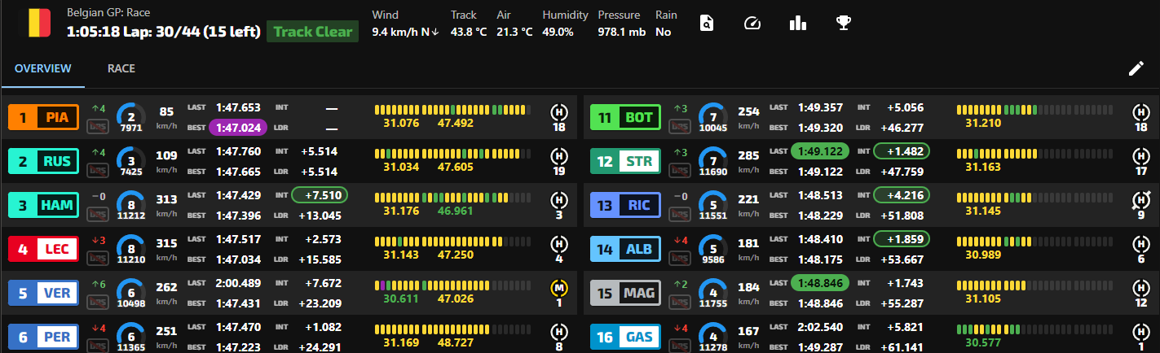The width and height of the screenshot is (1160, 353).
Task: Click RIC's hard tyre compound icon
Action: (1141, 198)
